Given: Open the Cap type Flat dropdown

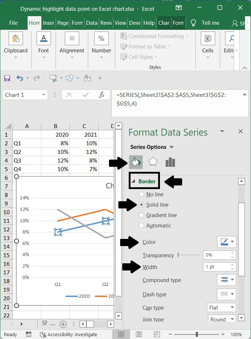Looking at the screenshot, I should point(222,307).
